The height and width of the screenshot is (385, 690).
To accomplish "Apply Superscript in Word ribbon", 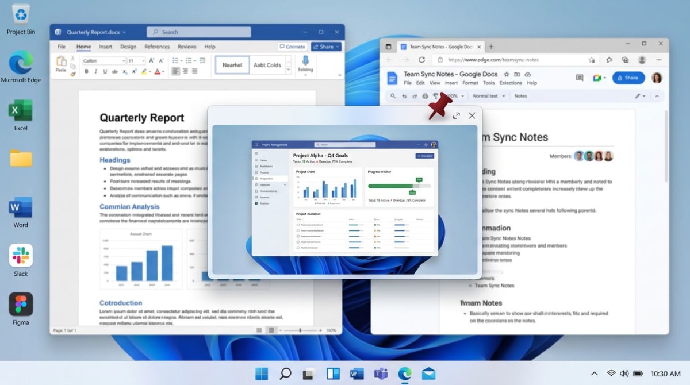I will pos(135,71).
